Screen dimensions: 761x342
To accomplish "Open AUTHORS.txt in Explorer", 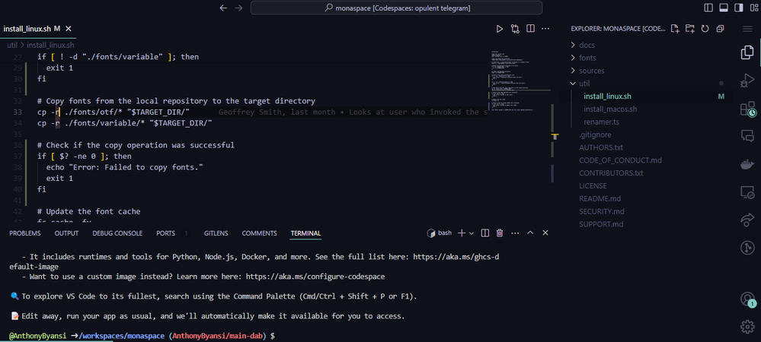I will point(601,147).
